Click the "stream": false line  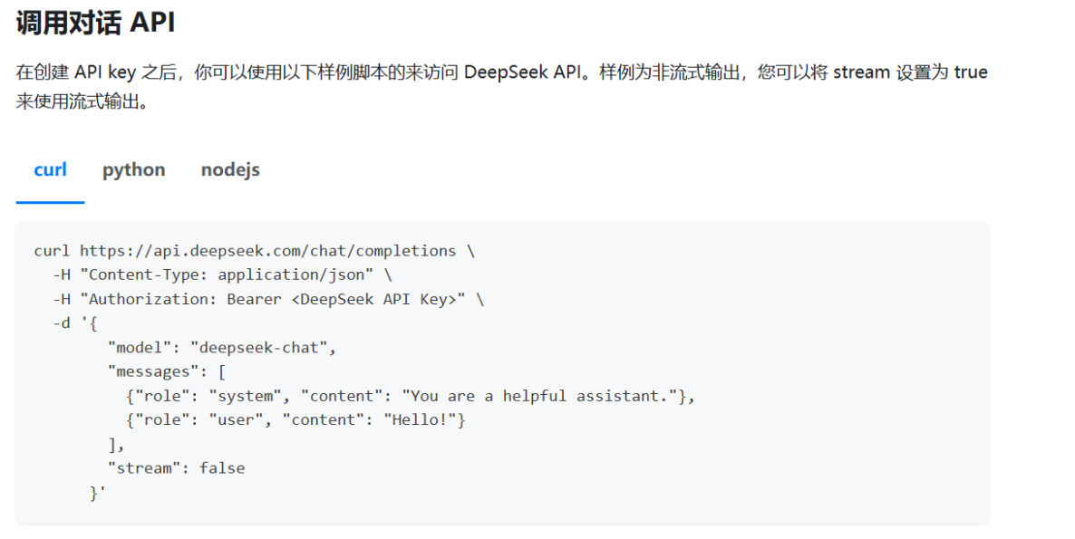click(x=176, y=468)
